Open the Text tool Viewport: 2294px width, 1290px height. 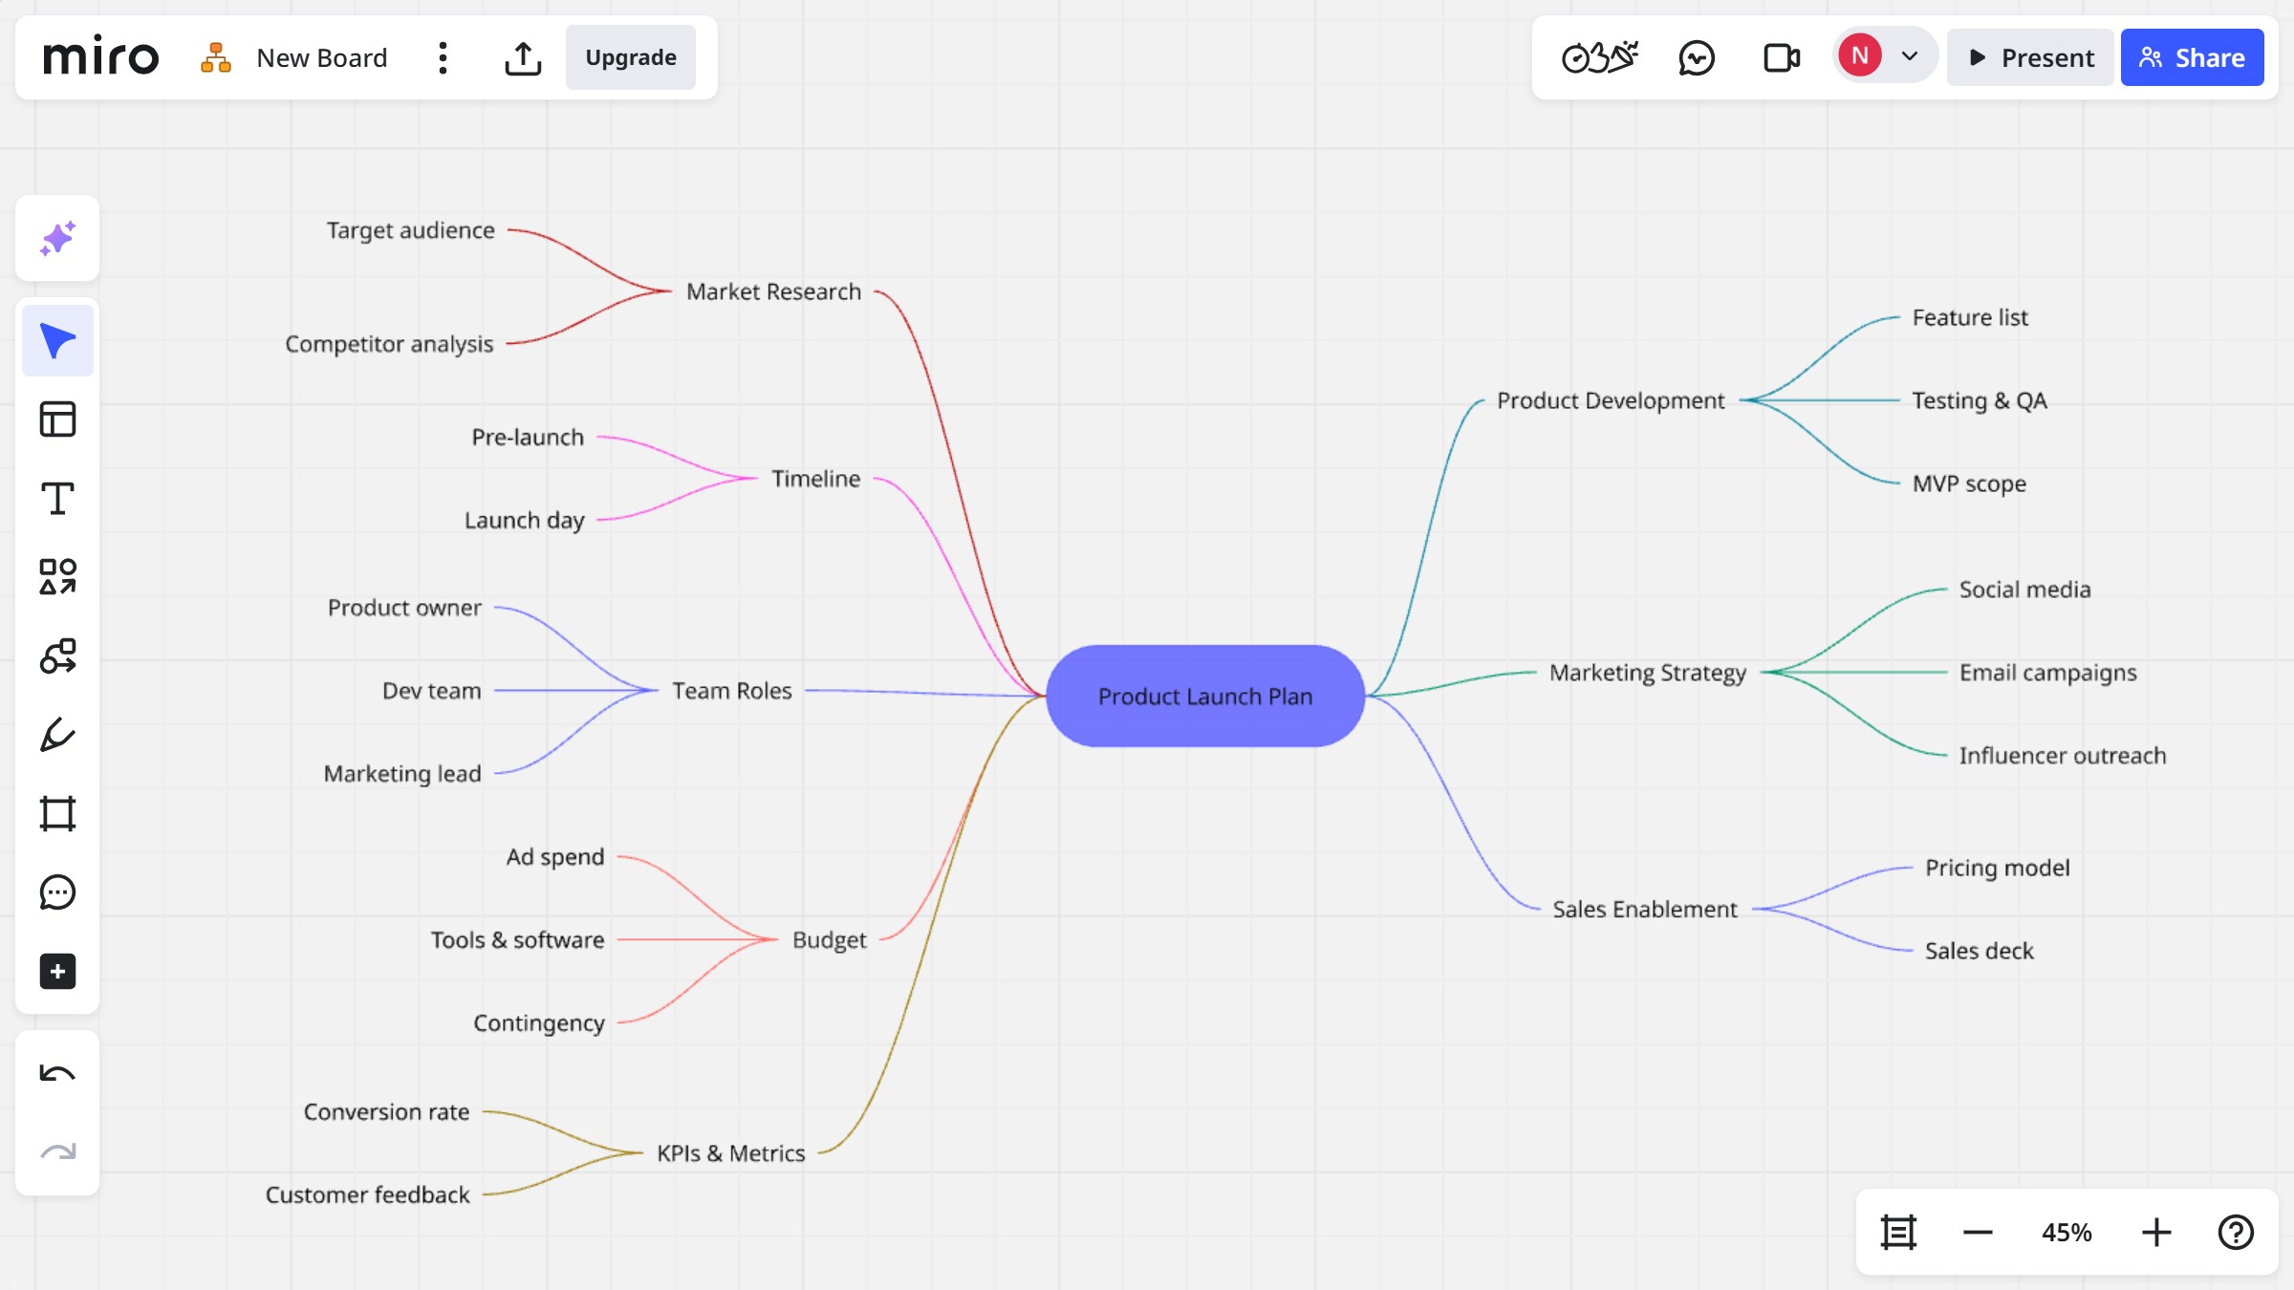tap(57, 497)
